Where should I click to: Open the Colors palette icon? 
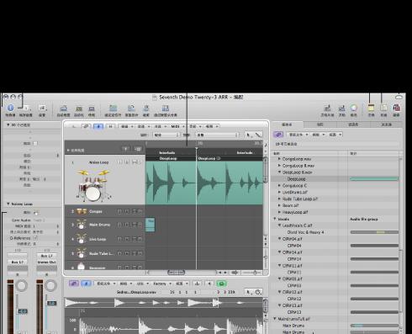pyautogui.click(x=354, y=108)
